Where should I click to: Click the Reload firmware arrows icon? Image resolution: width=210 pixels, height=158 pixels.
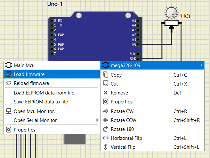[x=9, y=83]
